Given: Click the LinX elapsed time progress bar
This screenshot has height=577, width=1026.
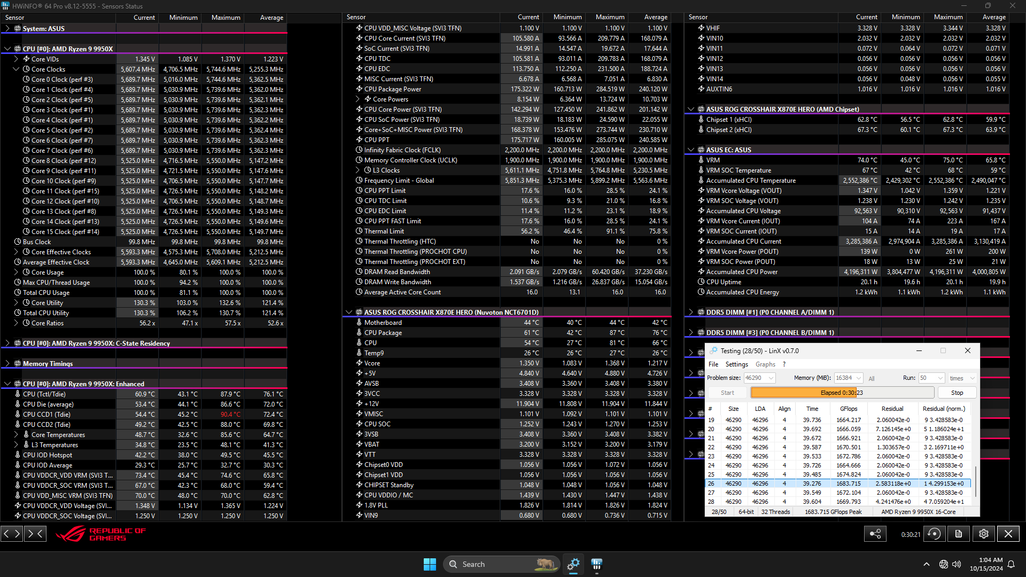Looking at the screenshot, I should click(842, 393).
